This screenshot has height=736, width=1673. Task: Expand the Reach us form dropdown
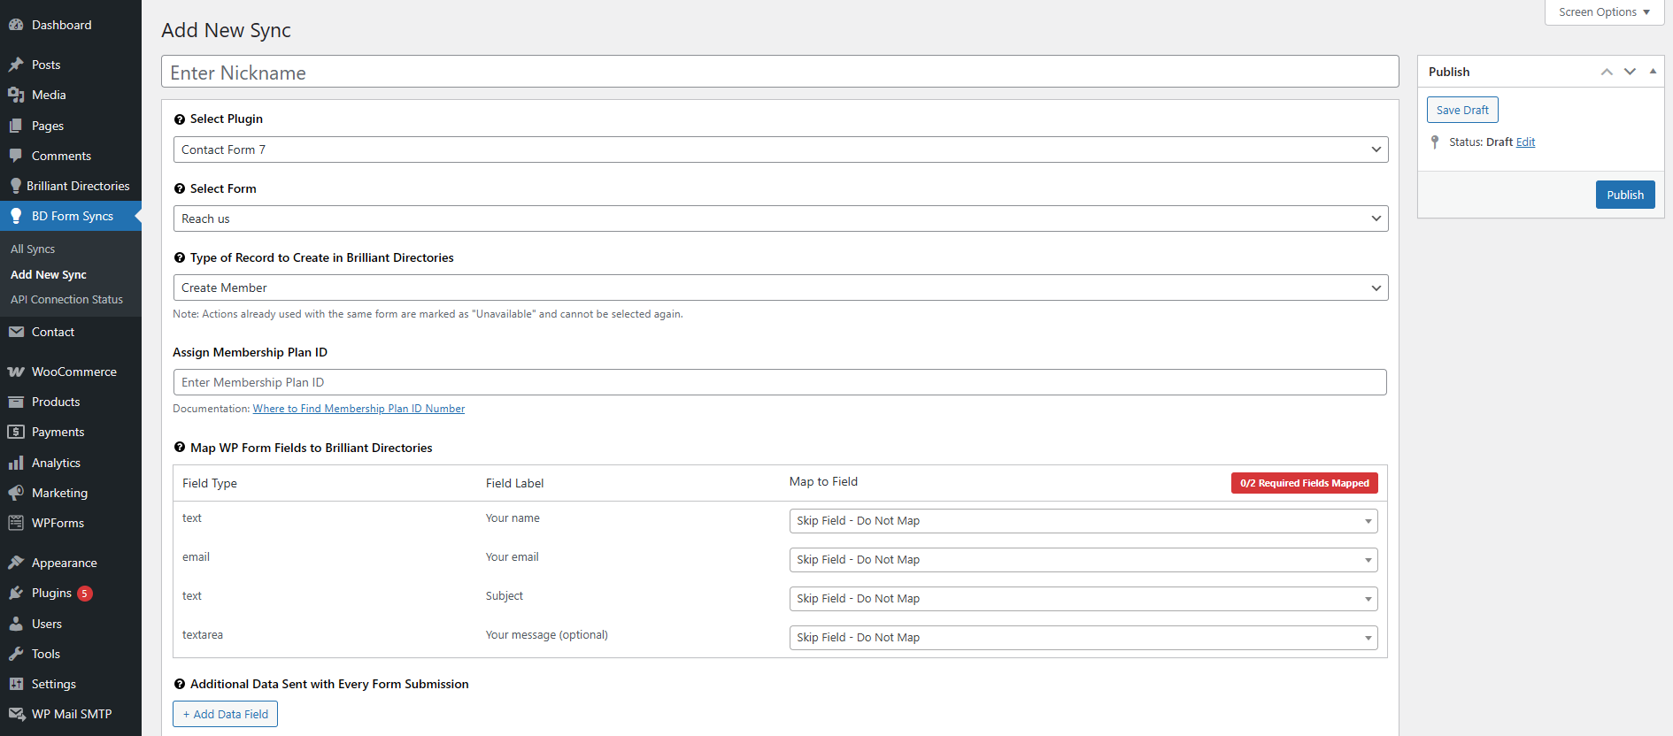point(780,218)
